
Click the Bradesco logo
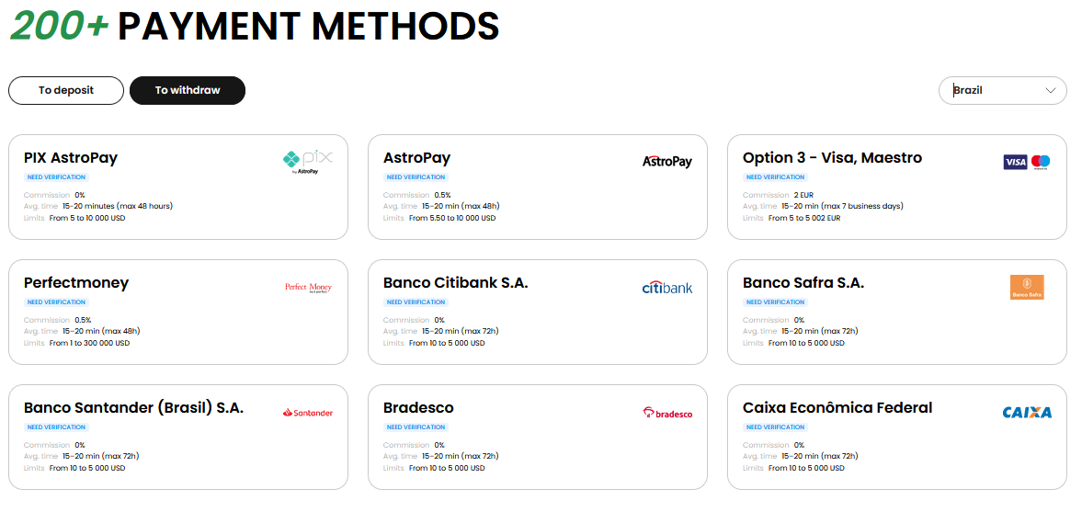point(667,413)
